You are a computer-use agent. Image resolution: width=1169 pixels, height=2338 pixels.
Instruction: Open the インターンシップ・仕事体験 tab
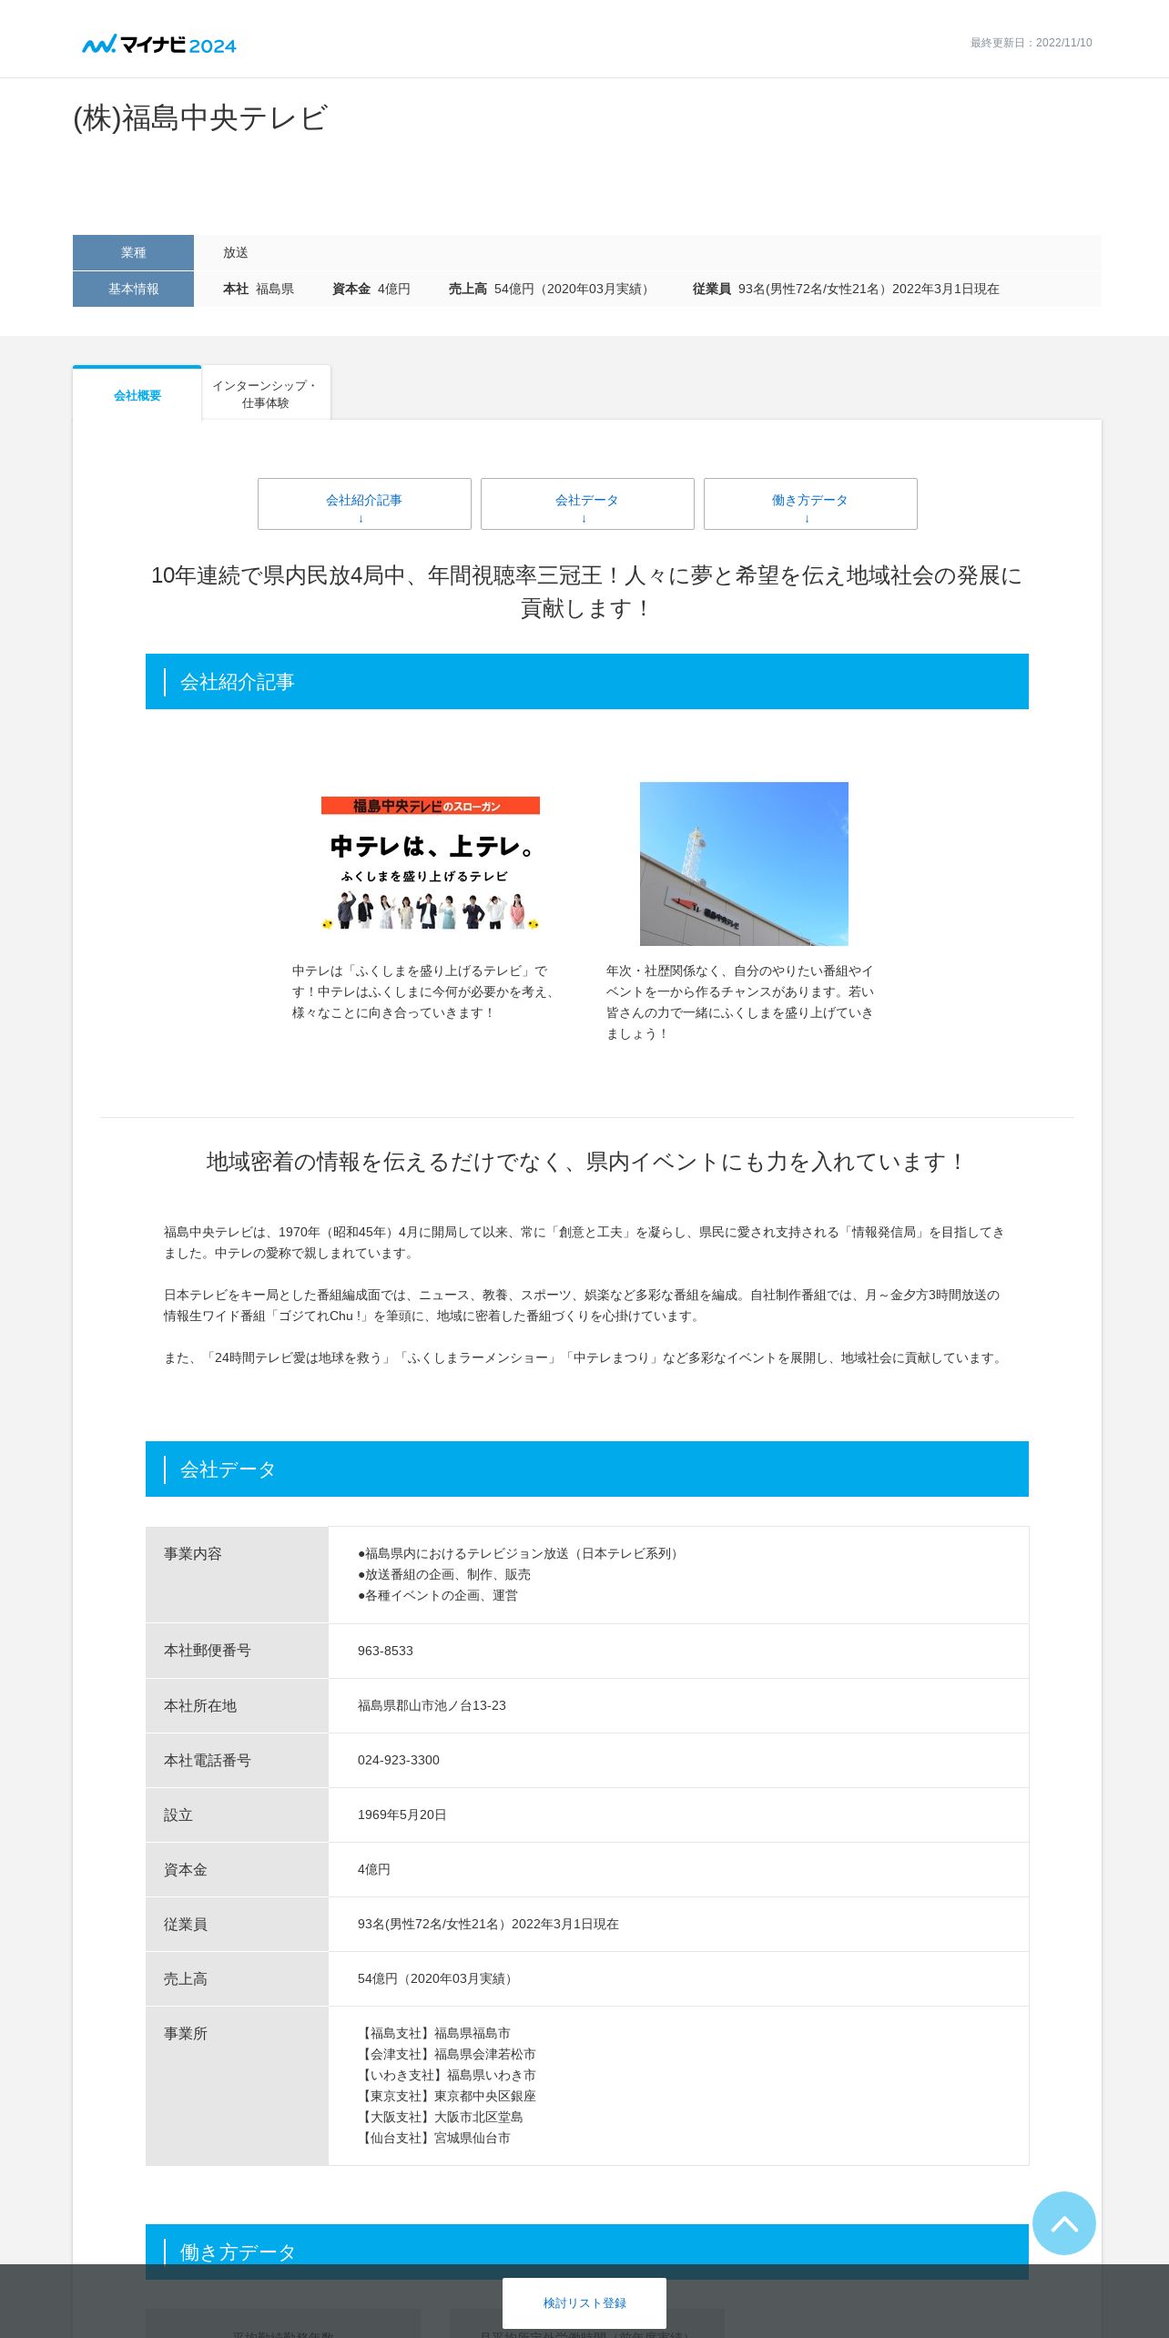pos(266,393)
